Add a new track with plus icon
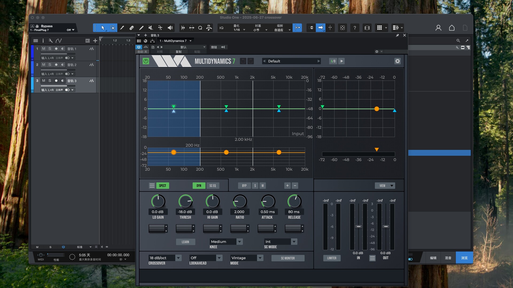Viewport: 513px width, 288px height. (95, 41)
